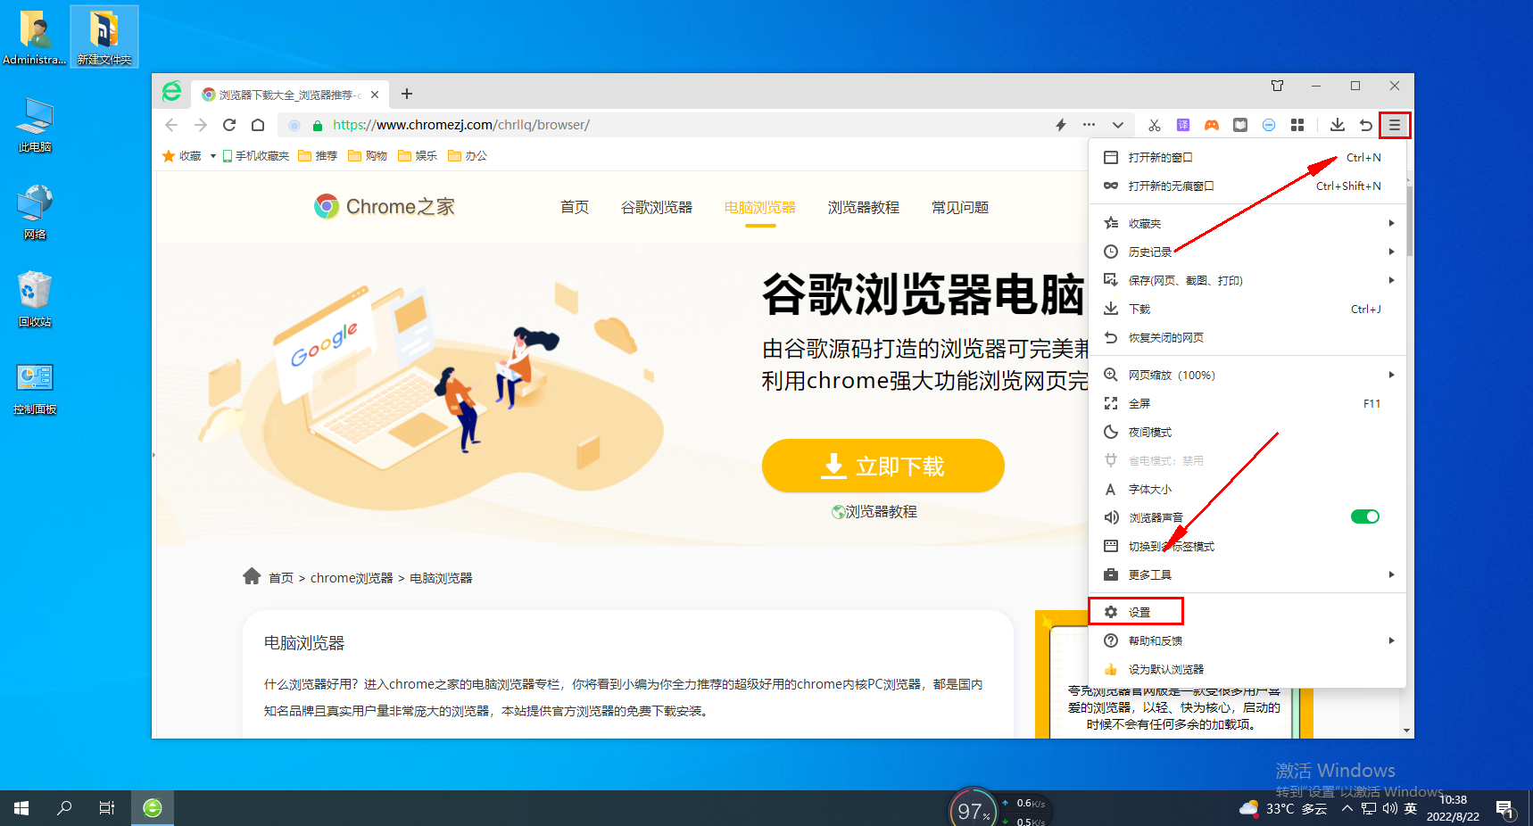Click the blue ad-block circle icon
The height and width of the screenshot is (826, 1533).
[1269, 125]
